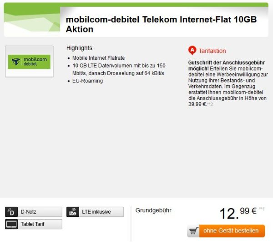273x242 pixels.
Task: Click the mobilcom debitel logo thumbnail
Action: point(29,62)
